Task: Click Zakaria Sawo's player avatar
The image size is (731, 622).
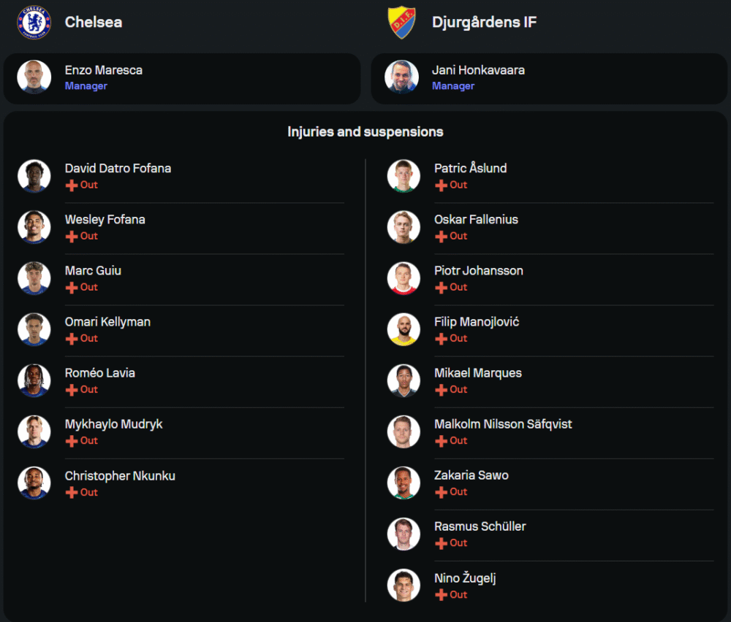Action: pyautogui.click(x=404, y=483)
